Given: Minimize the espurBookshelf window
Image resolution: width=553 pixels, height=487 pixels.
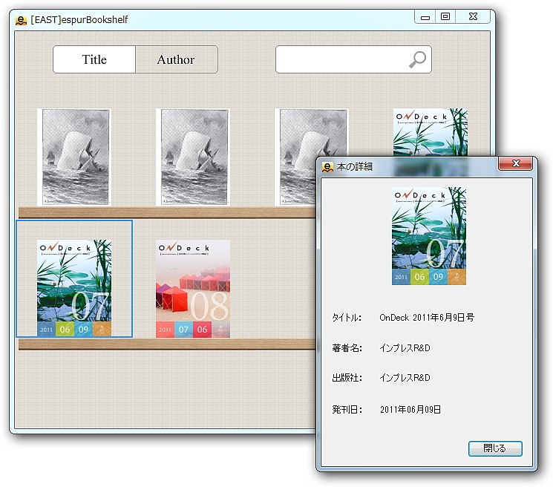Looking at the screenshot, I should coord(425,17).
